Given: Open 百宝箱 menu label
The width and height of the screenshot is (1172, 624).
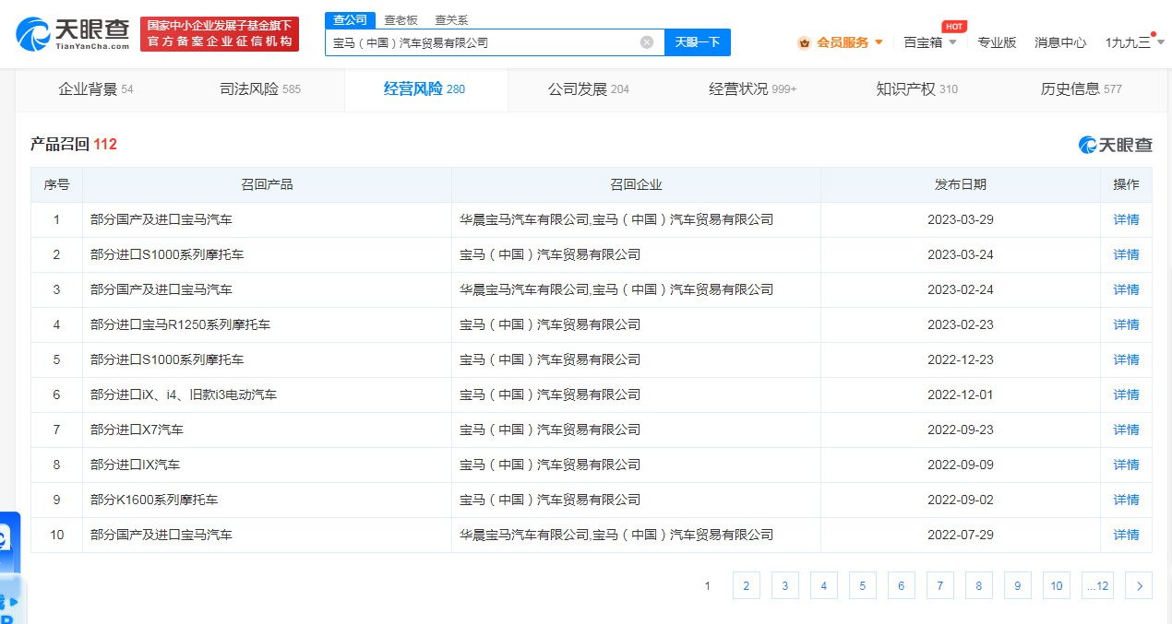Looking at the screenshot, I should click(x=923, y=42).
